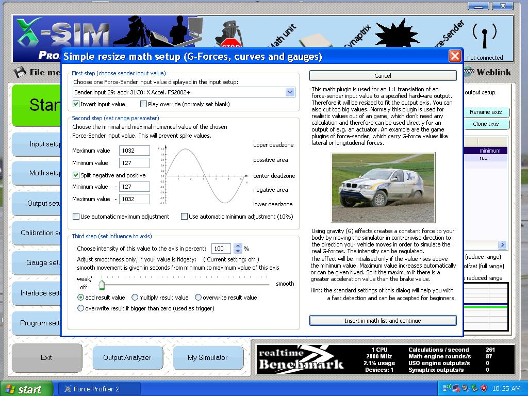The width and height of the screenshot is (528, 396).
Task: Open Math setup in the sidebar
Action: pyautogui.click(x=37, y=173)
